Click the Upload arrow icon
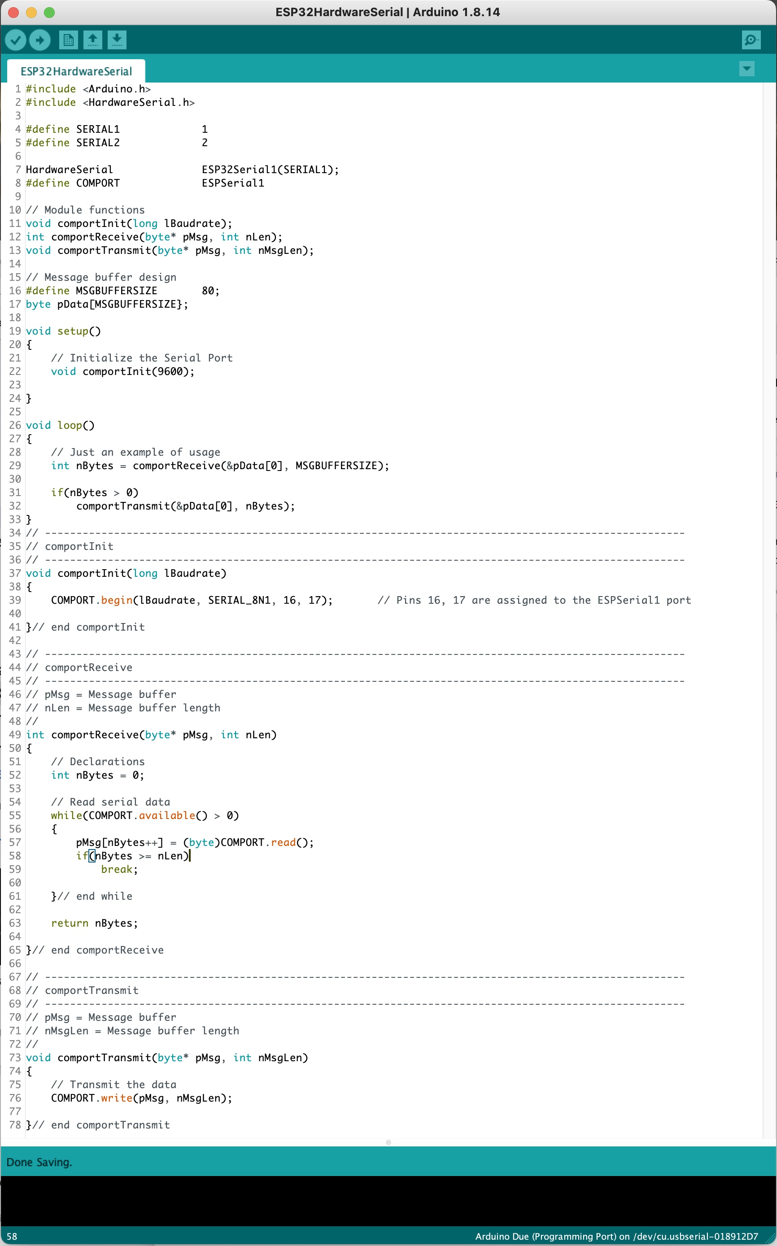Viewport: 777px width, 1246px height. pyautogui.click(x=40, y=39)
